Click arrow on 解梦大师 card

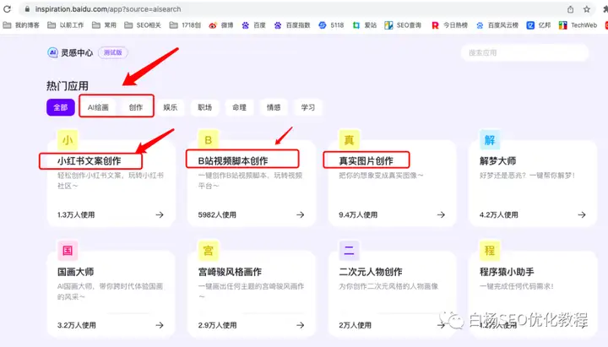click(582, 214)
